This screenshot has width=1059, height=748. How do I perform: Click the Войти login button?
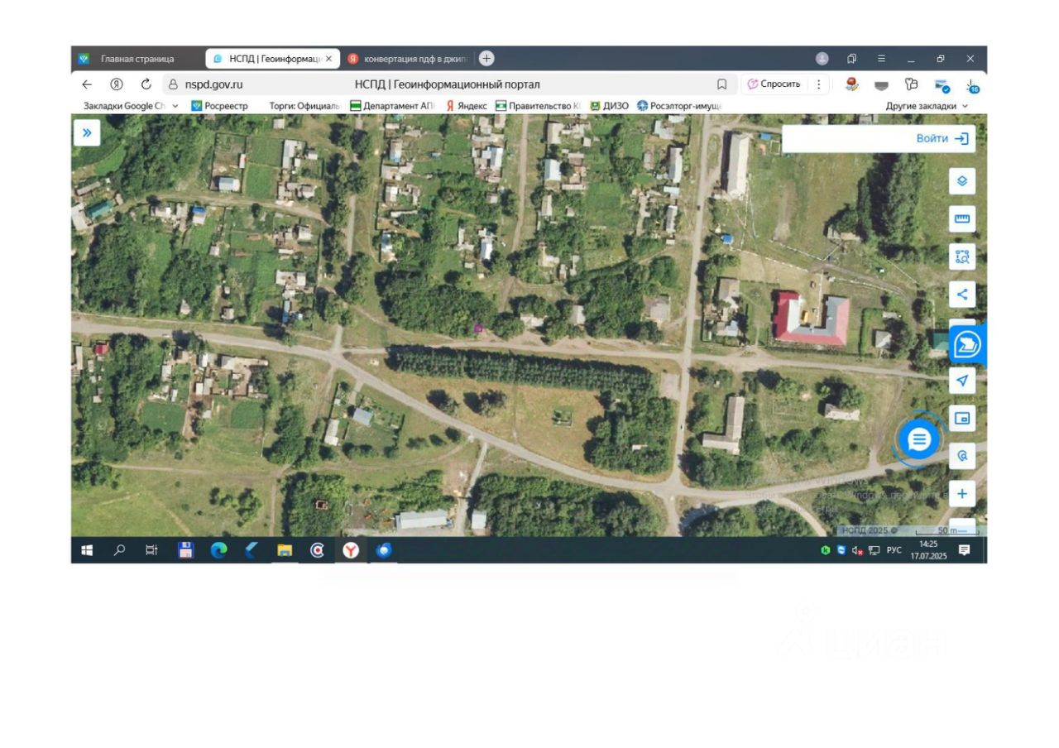(x=942, y=139)
